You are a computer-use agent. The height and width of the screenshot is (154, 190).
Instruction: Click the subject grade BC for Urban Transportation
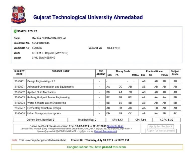tap(175, 114)
